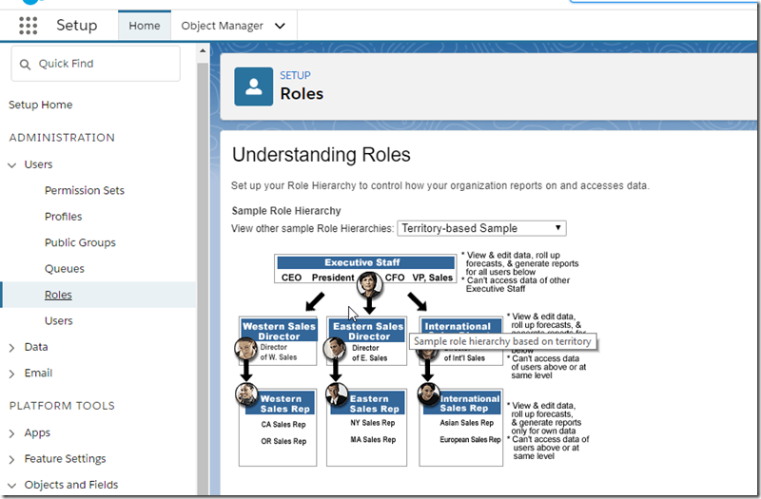Viewport: 761px width, 499px height.
Task: Click the Western Sales Rep portrait
Action: [x=246, y=394]
